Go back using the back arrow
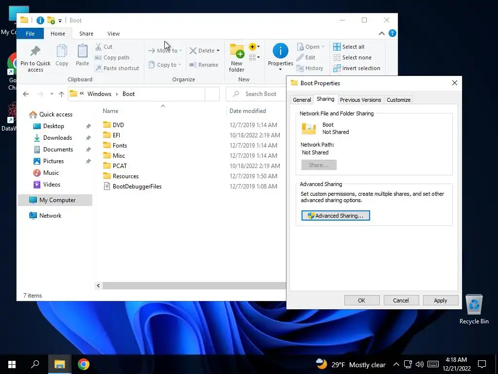The width and height of the screenshot is (498, 374). [26, 94]
